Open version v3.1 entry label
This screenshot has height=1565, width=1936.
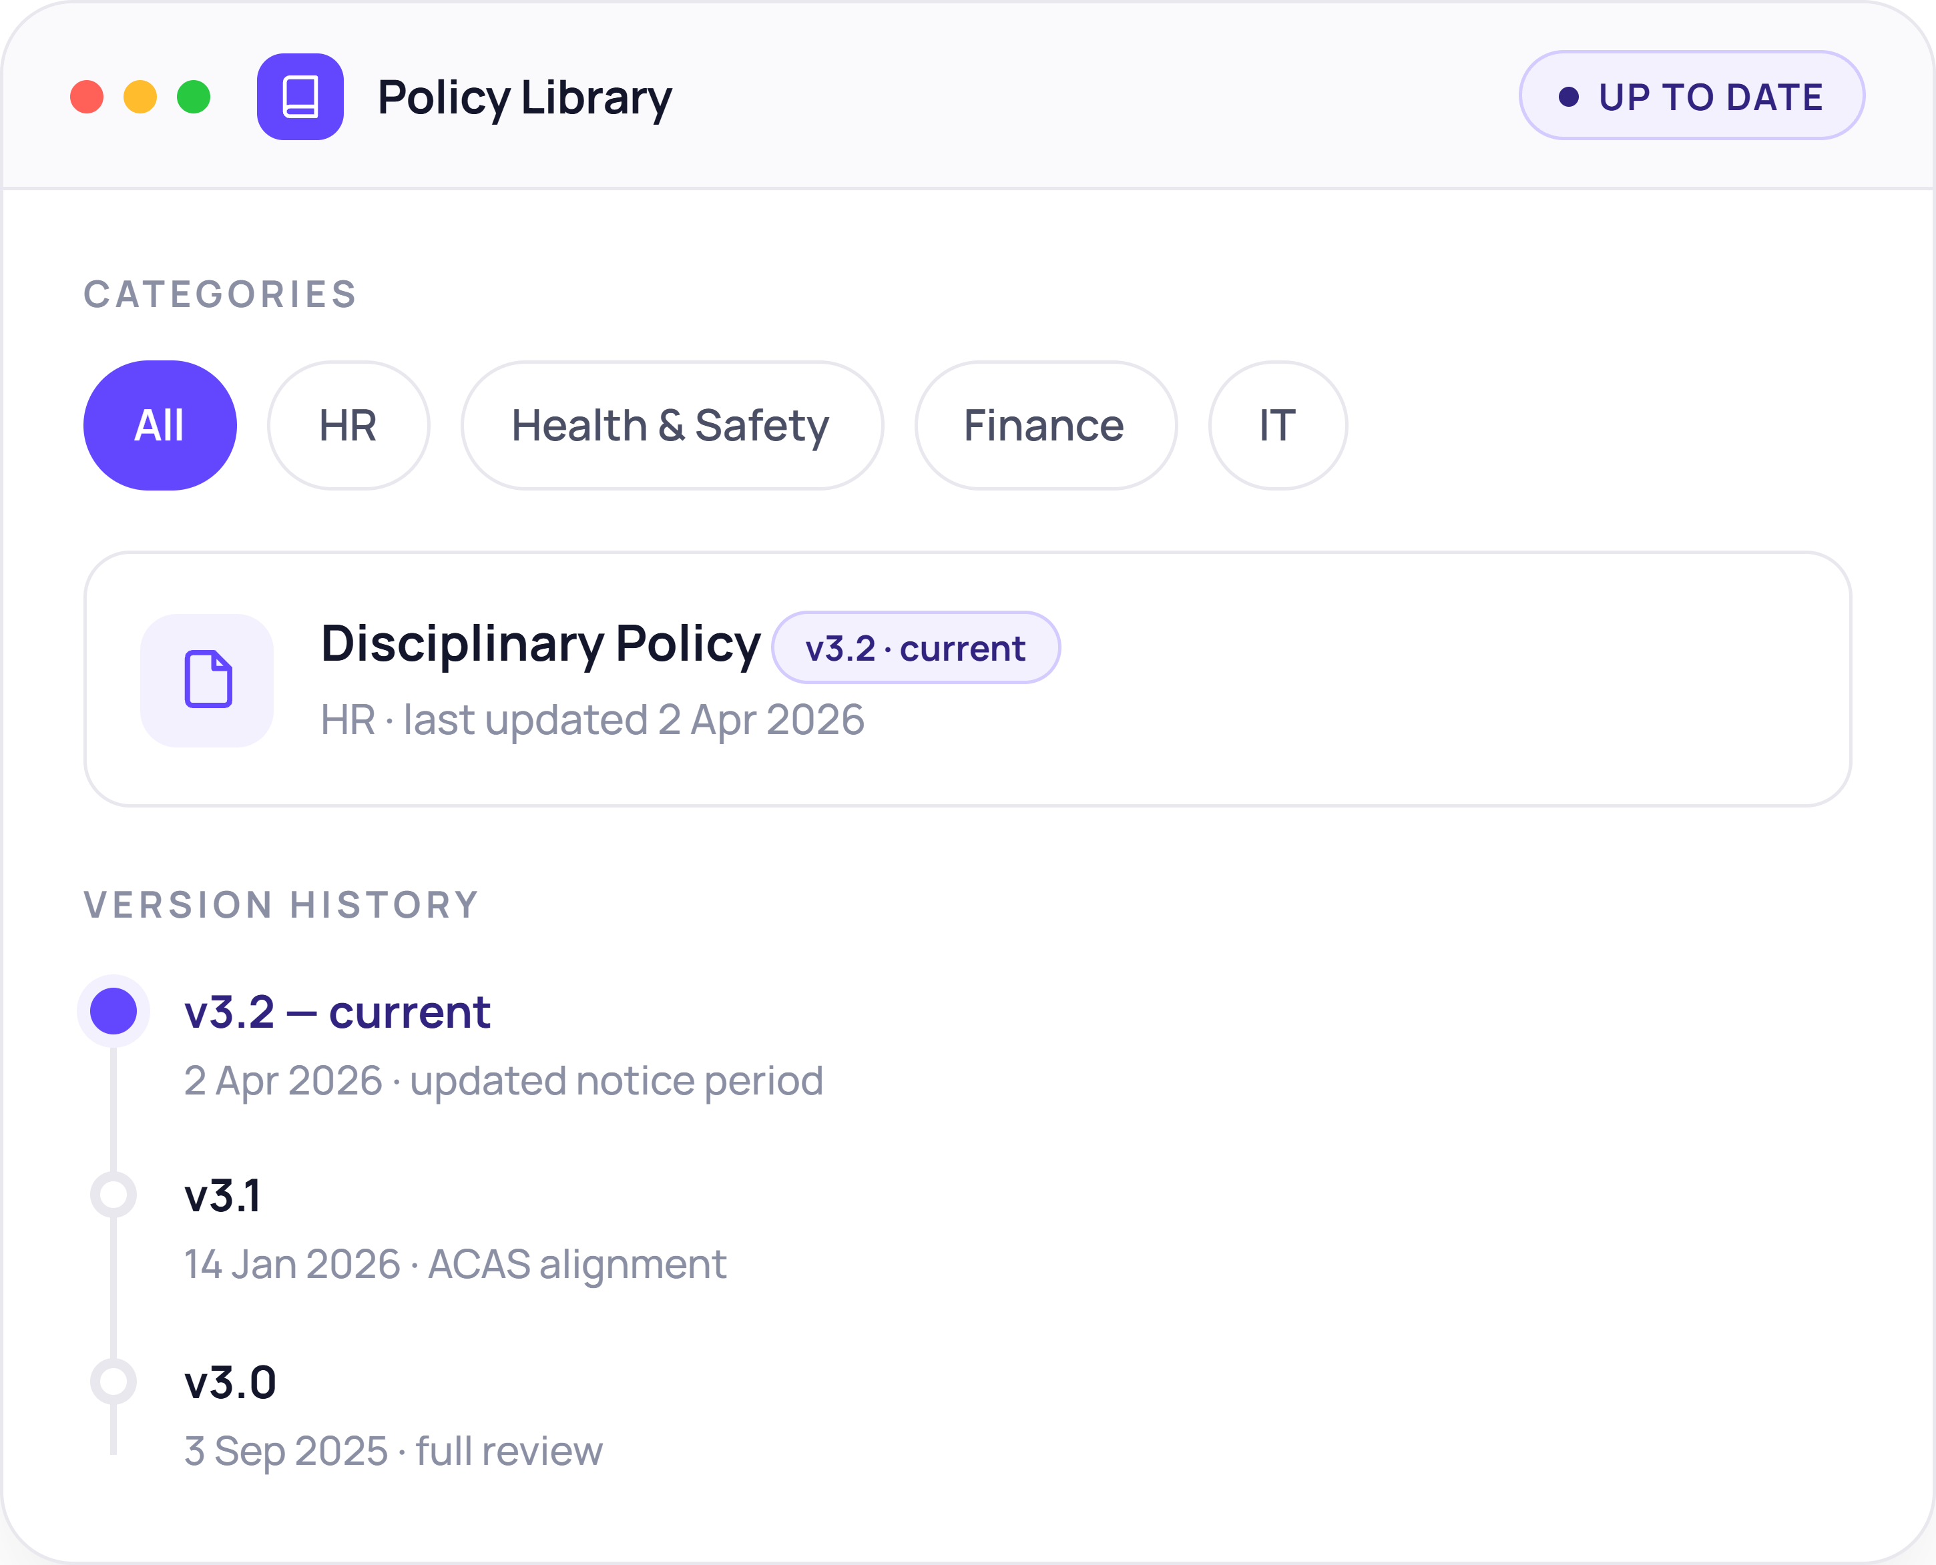pos(223,1195)
